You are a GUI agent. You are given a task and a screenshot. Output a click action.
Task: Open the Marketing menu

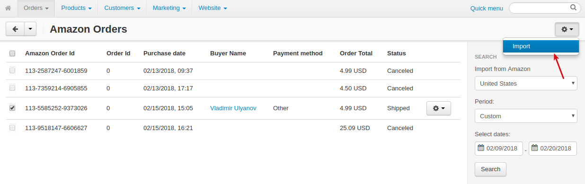pos(169,8)
